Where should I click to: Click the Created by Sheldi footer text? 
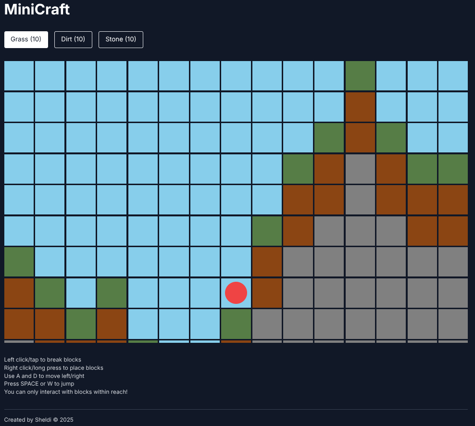tap(38, 419)
